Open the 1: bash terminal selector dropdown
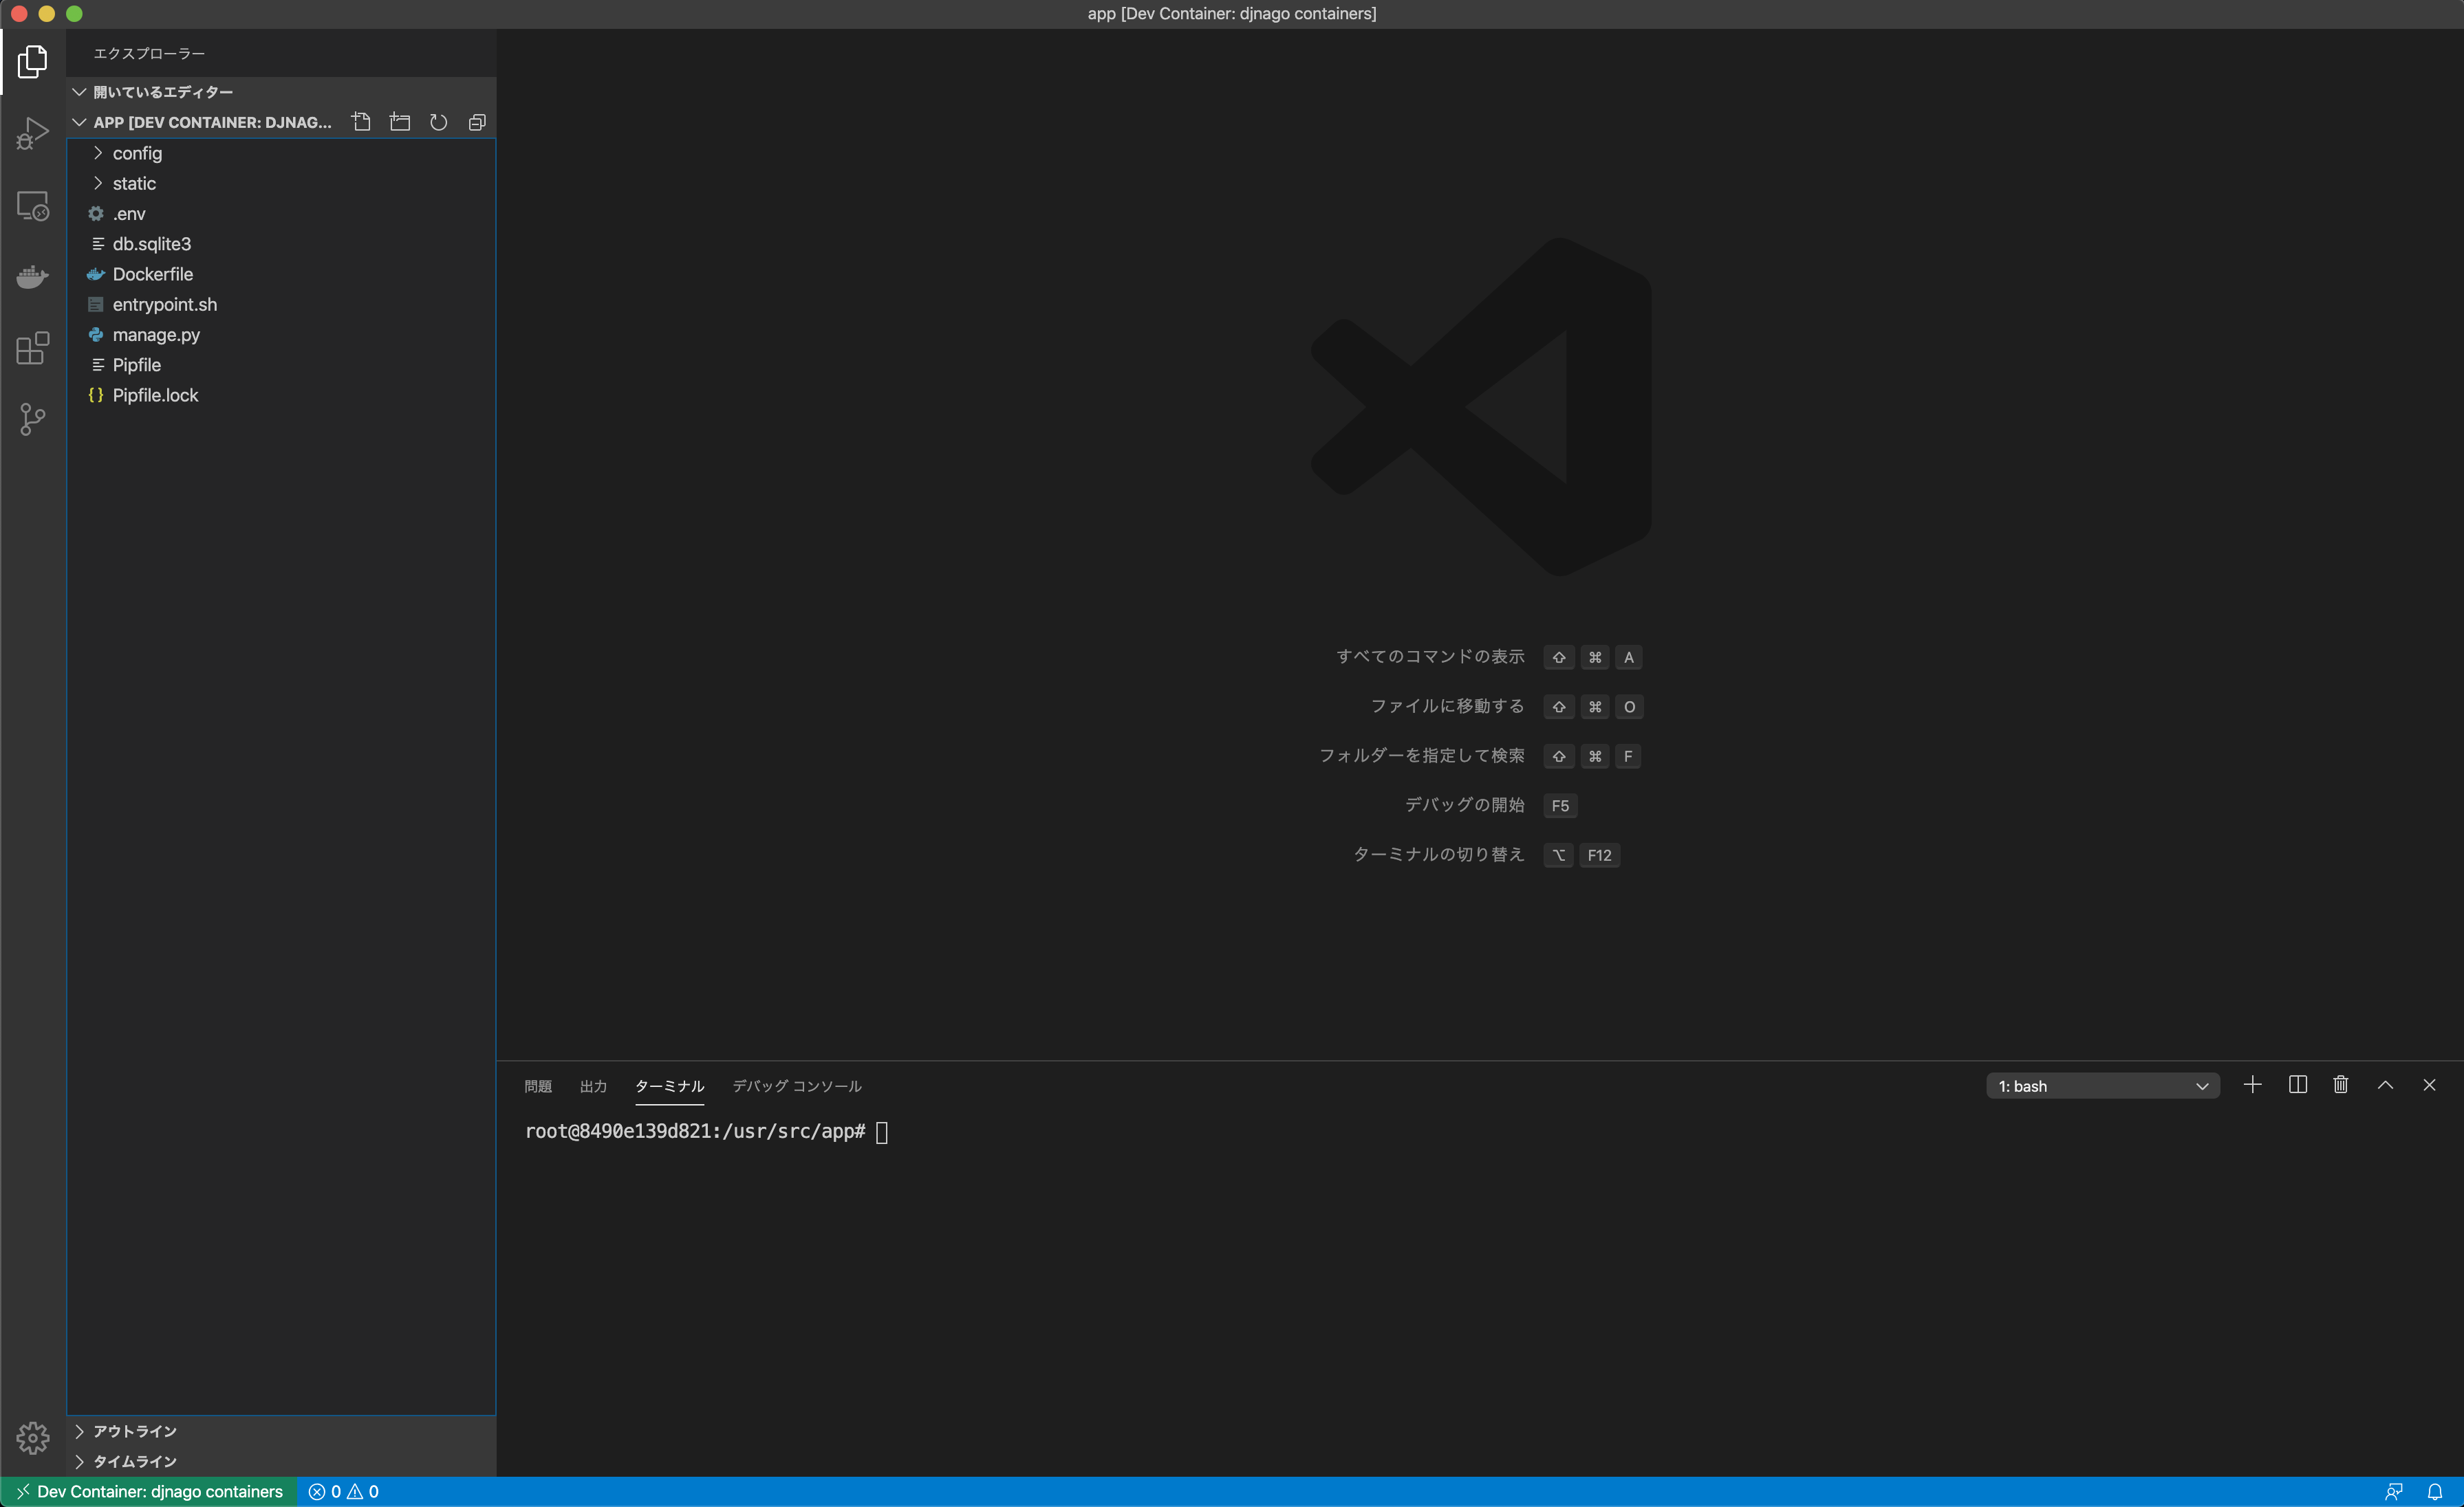Screen dimensions: 2464x1507 2102,1086
